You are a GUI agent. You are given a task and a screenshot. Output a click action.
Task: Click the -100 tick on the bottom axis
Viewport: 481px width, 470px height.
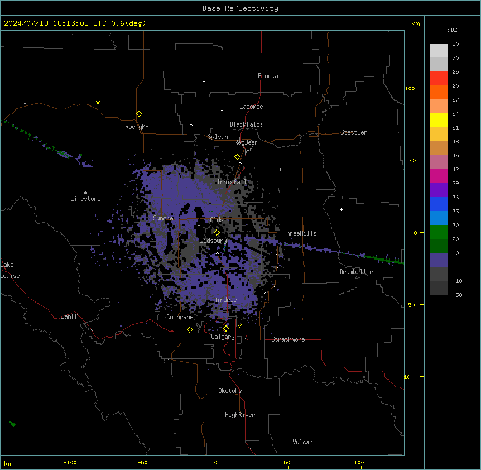(x=70, y=463)
